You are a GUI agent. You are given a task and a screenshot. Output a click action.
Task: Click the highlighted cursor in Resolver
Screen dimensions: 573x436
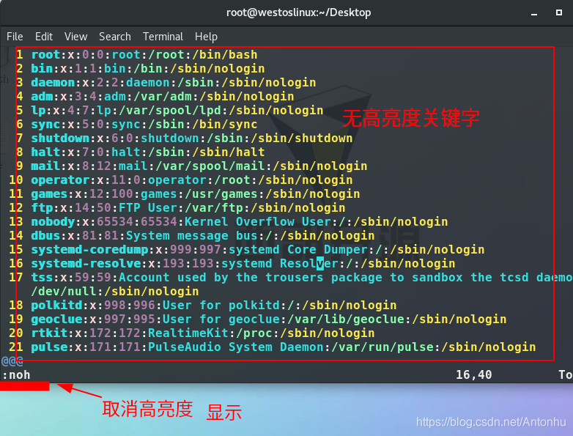click(x=320, y=263)
